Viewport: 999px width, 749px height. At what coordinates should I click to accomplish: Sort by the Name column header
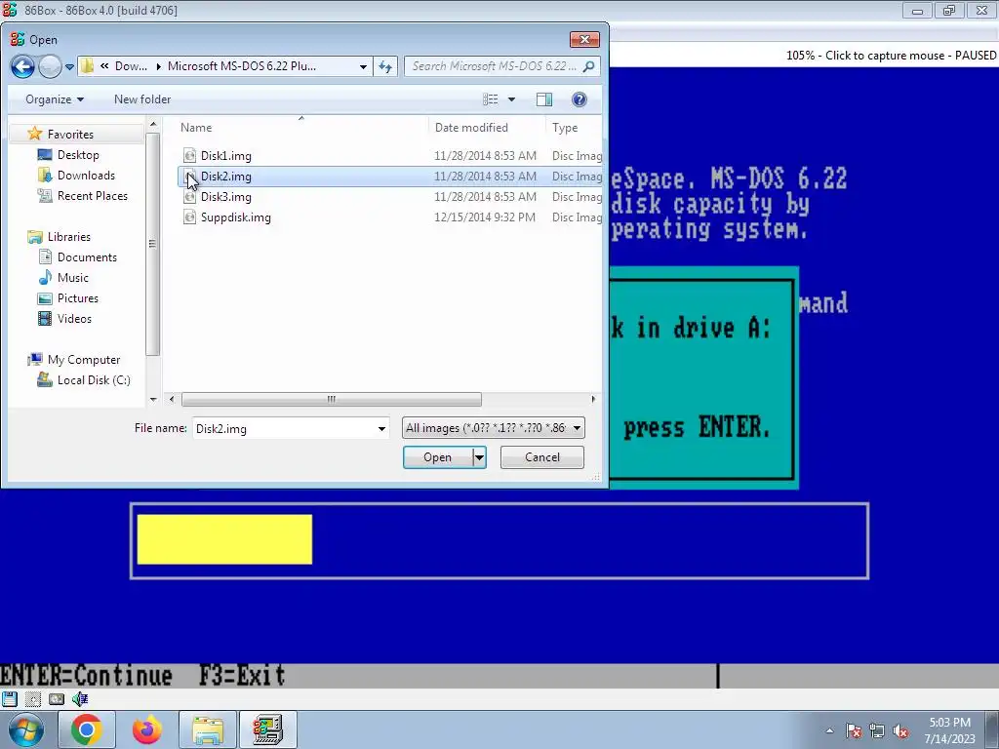pos(196,128)
